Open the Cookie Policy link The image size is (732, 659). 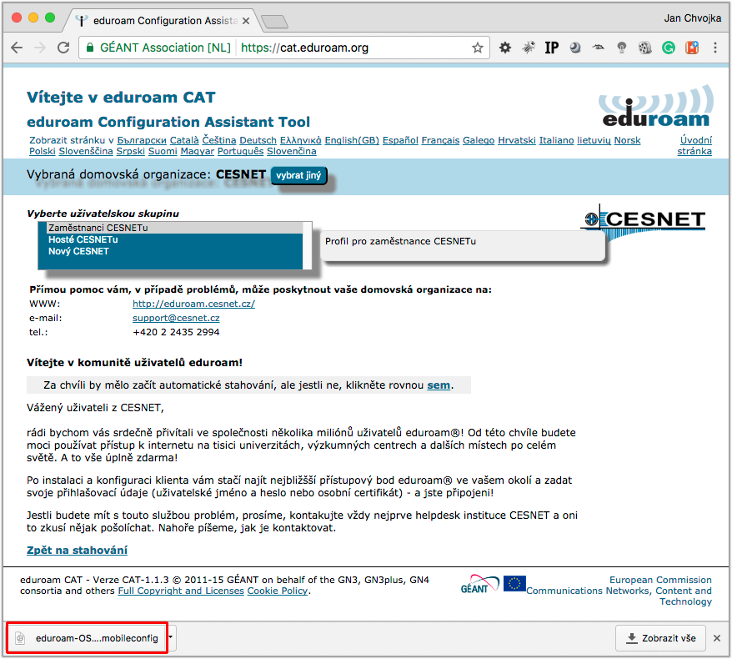click(278, 591)
